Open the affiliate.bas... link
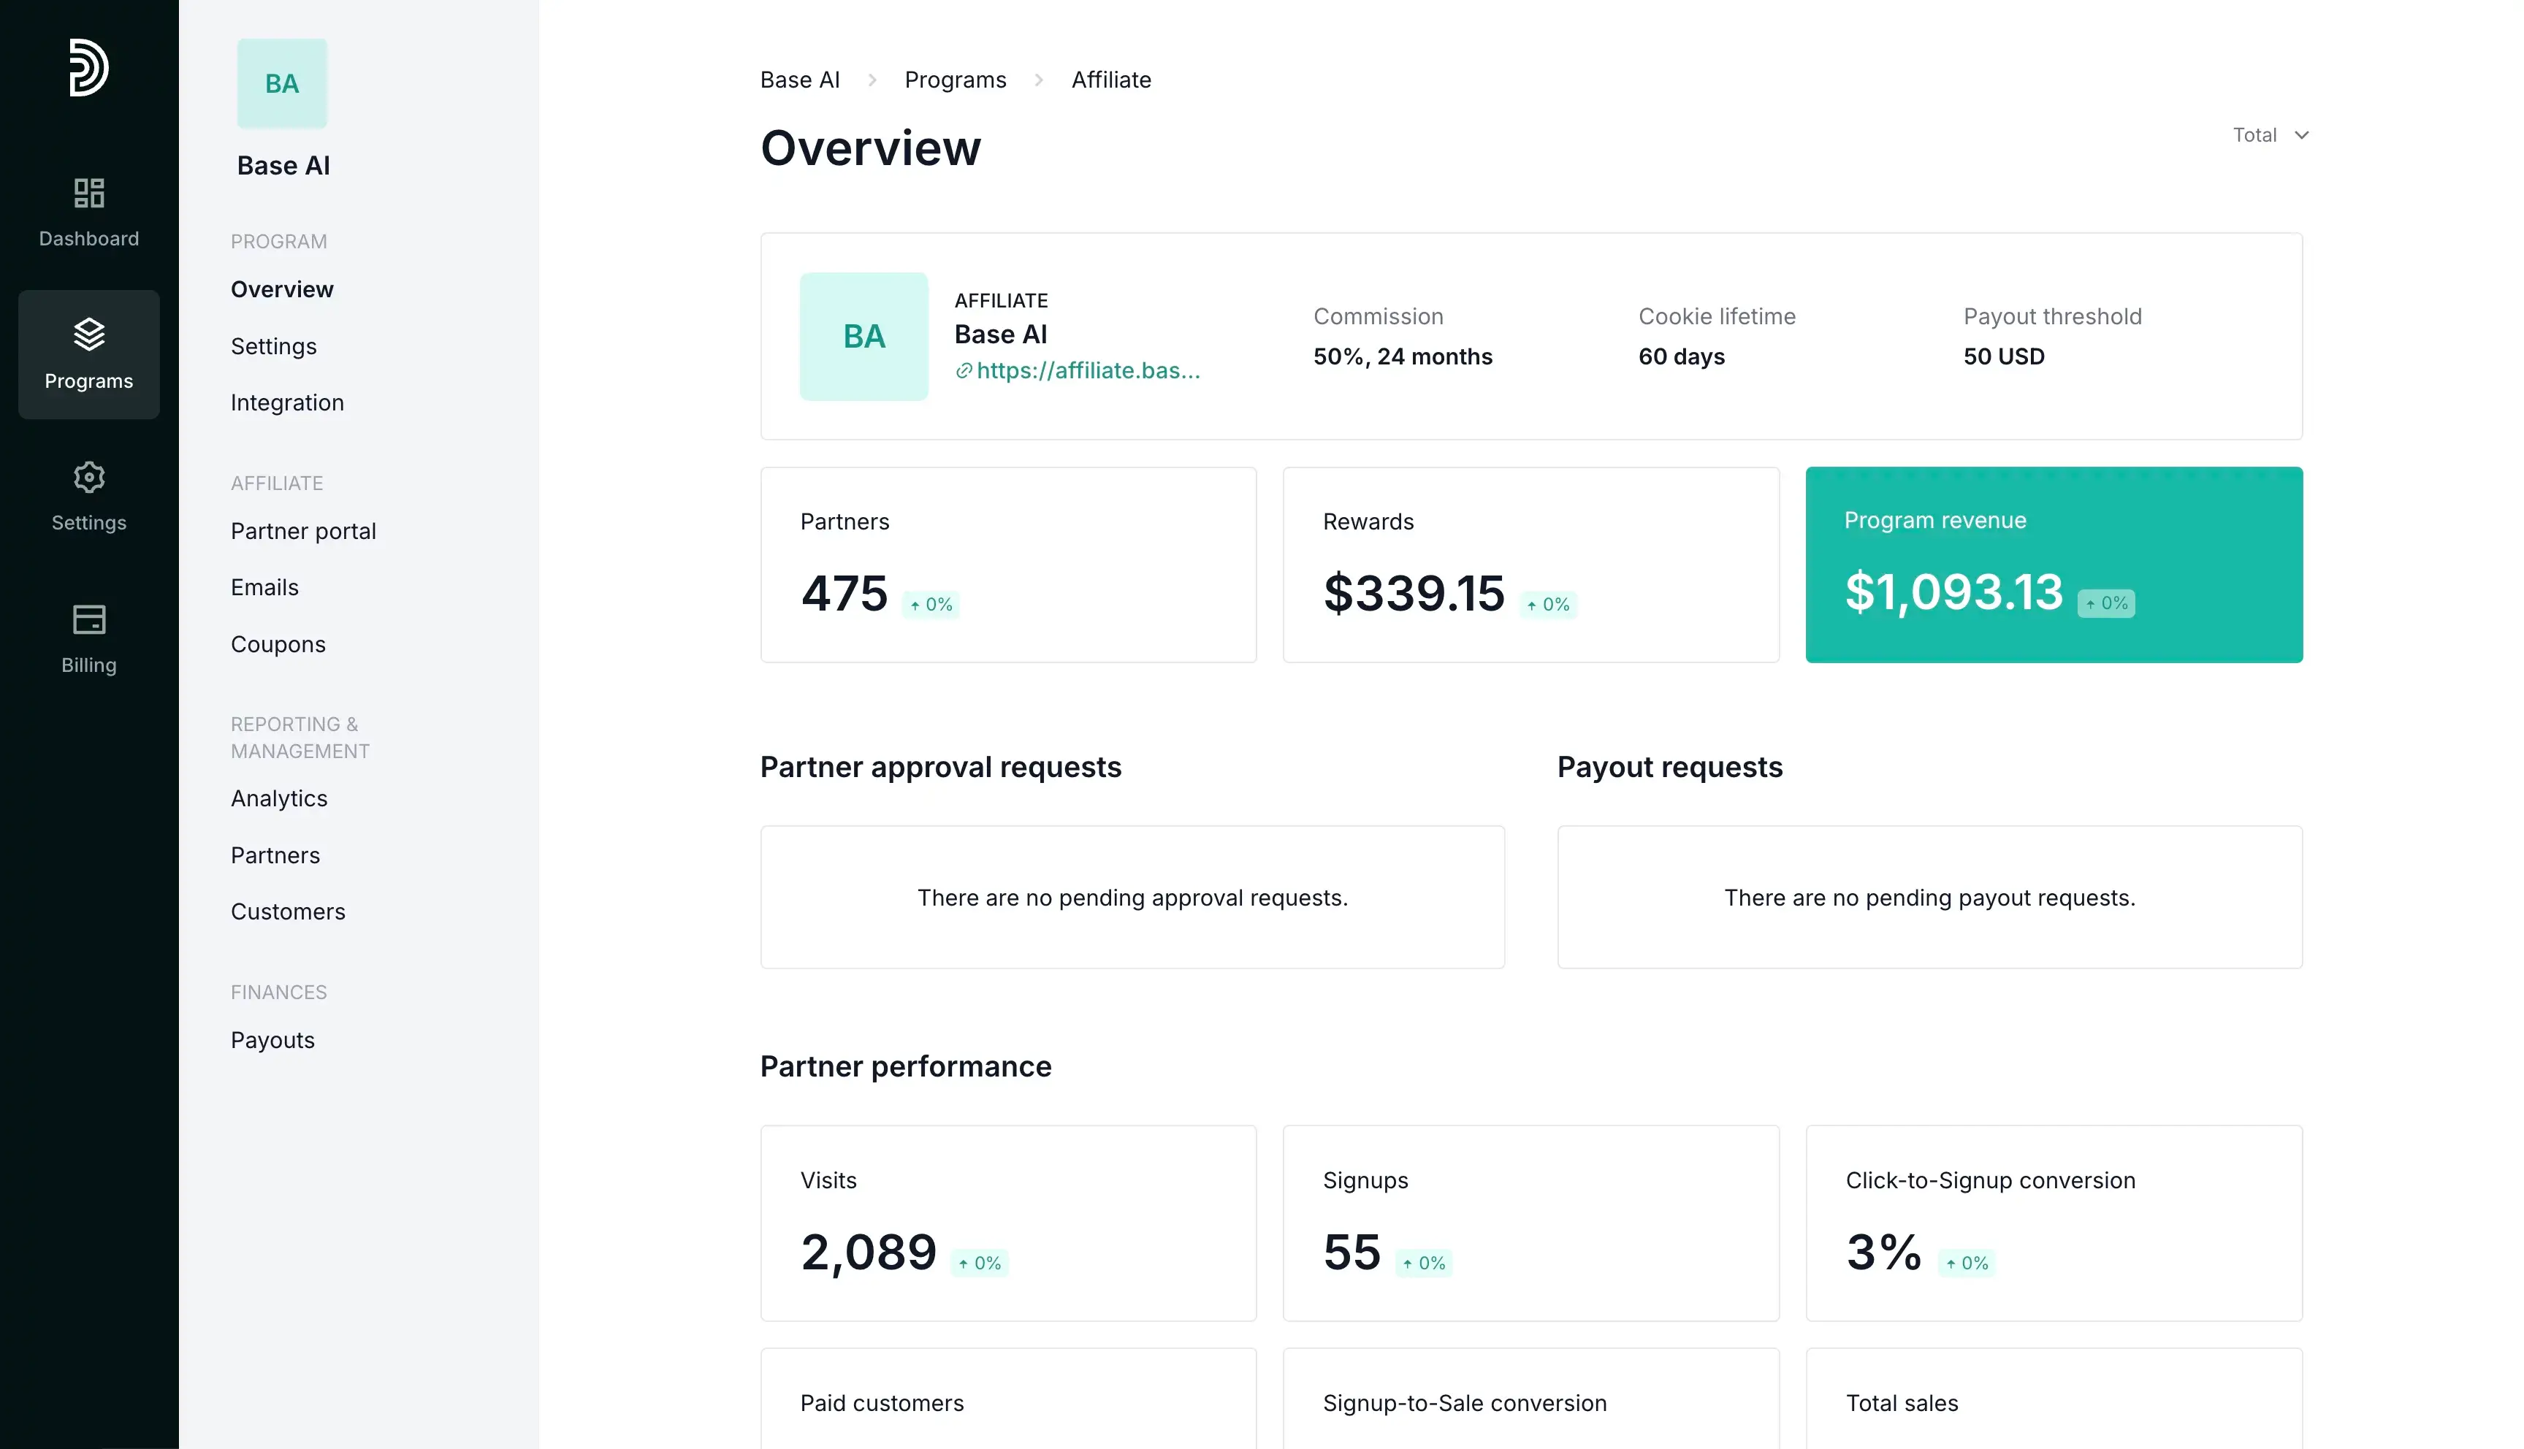Image resolution: width=2524 pixels, height=1449 pixels. coord(1088,370)
